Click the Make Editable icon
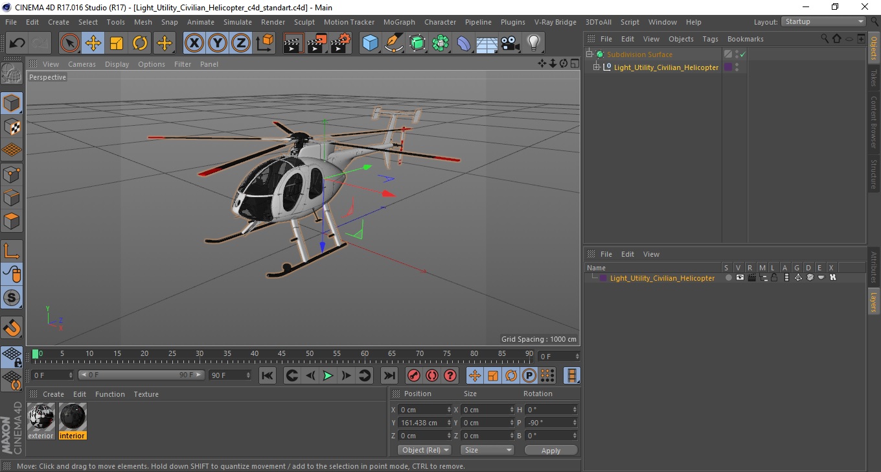Screen dimensions: 881x472 pyautogui.click(x=12, y=74)
